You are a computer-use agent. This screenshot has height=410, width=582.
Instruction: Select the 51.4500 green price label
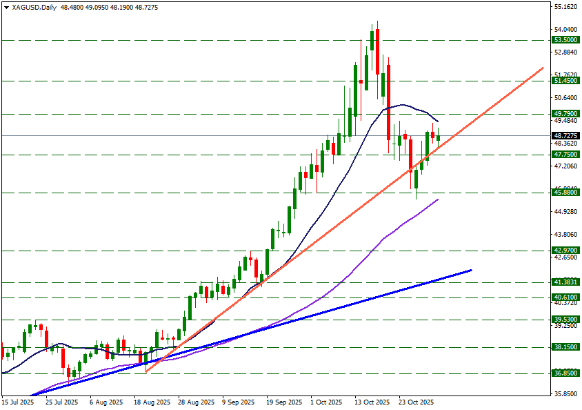(x=565, y=81)
